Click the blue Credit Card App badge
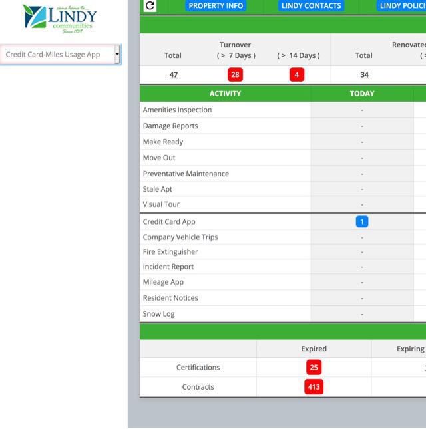Screen dimensions: 426x429 (362, 222)
